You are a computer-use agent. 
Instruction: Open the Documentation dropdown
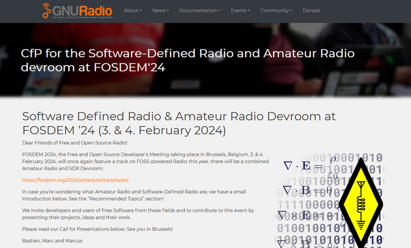(x=199, y=10)
